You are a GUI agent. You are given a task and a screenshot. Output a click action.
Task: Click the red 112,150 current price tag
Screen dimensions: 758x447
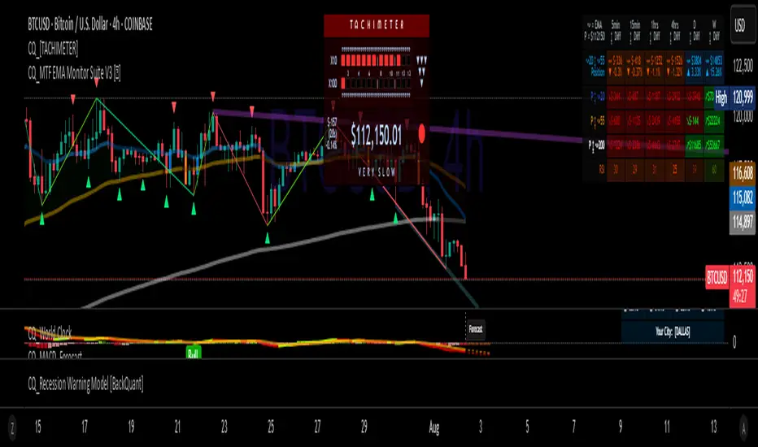[743, 277]
